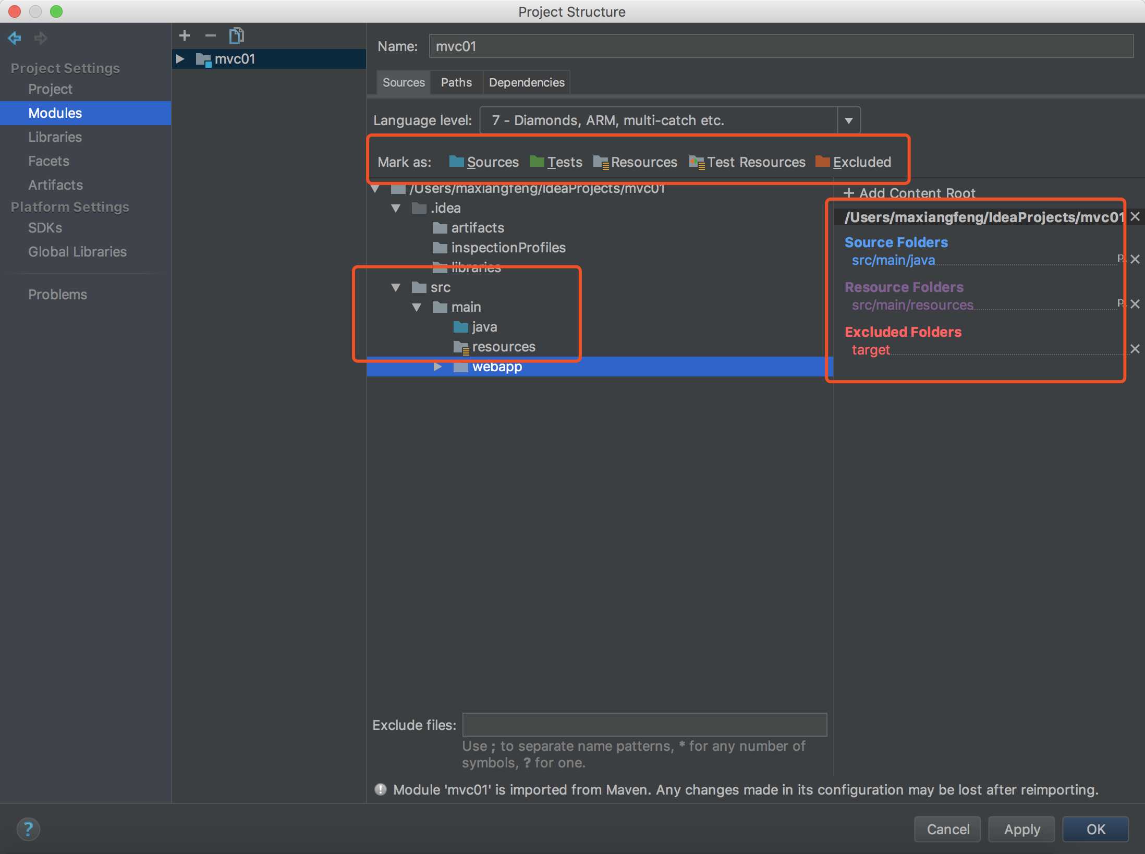Mark folder as Test Resources
Screen dimensions: 1145x854
tap(747, 162)
